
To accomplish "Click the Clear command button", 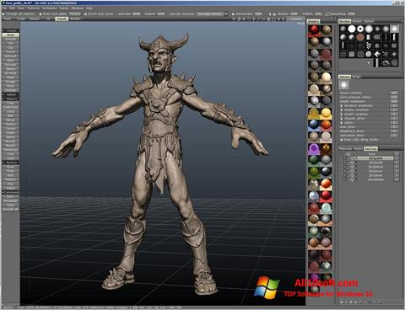I will (11, 205).
